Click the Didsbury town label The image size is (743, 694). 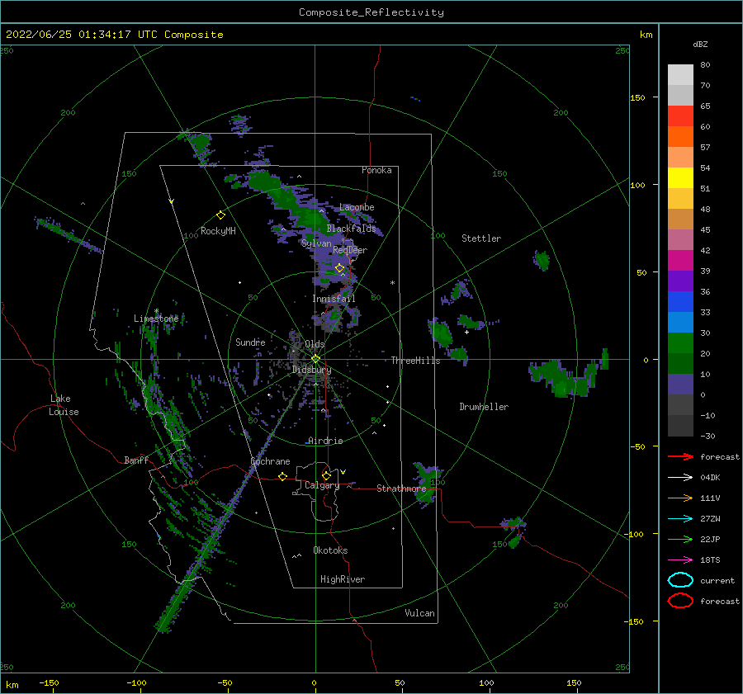point(311,370)
